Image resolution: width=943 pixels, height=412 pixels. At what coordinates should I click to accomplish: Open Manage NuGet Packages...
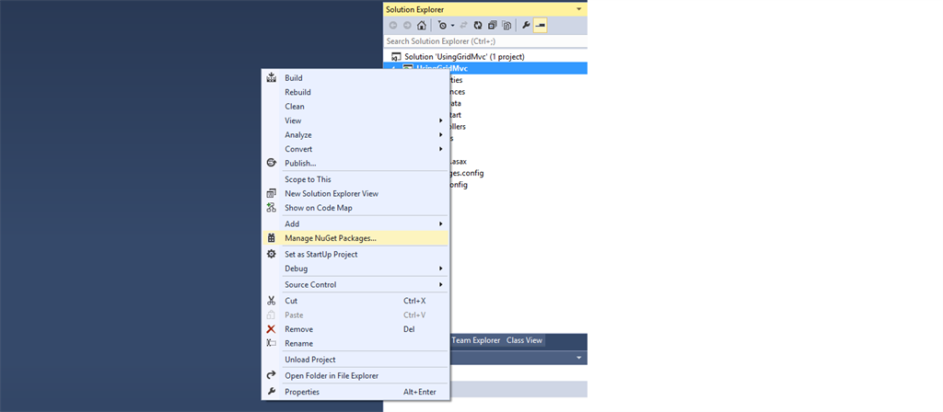point(356,238)
